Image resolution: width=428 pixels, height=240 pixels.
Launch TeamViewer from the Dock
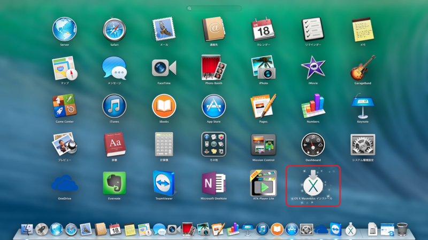[336, 229]
